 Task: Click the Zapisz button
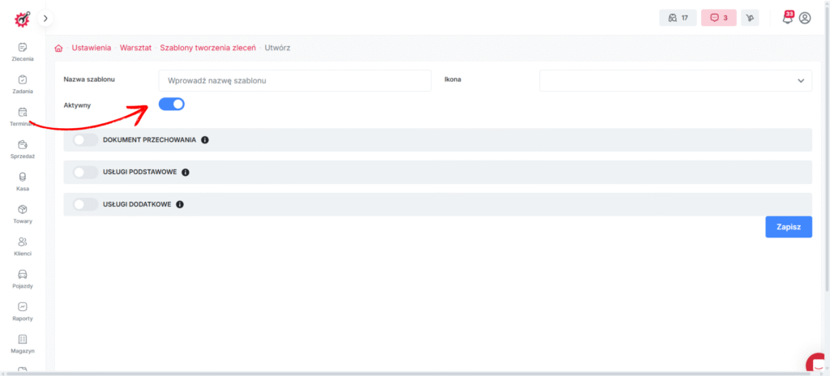[x=788, y=228]
